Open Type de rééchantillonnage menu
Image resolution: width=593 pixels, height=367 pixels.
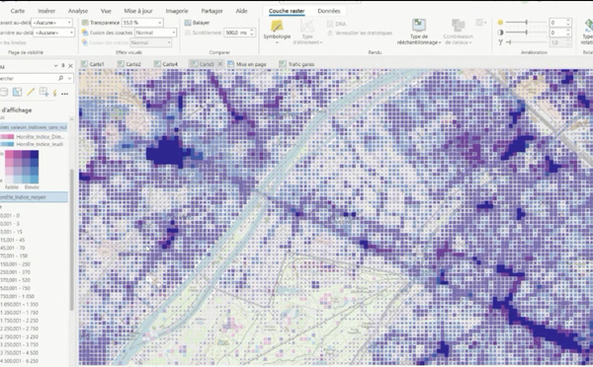[419, 32]
